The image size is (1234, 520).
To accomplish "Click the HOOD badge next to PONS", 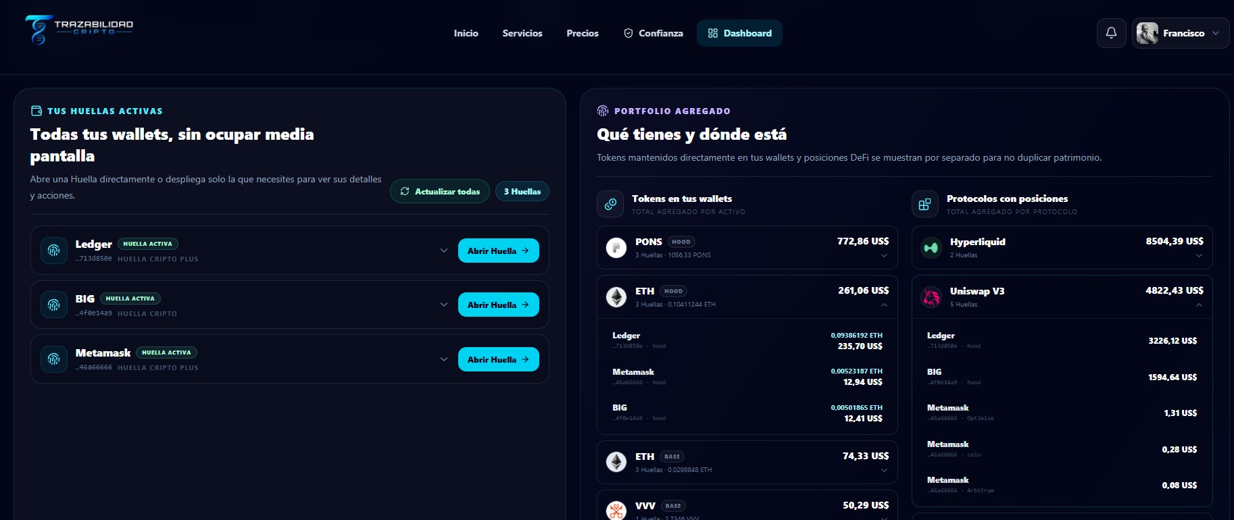I will (x=681, y=242).
